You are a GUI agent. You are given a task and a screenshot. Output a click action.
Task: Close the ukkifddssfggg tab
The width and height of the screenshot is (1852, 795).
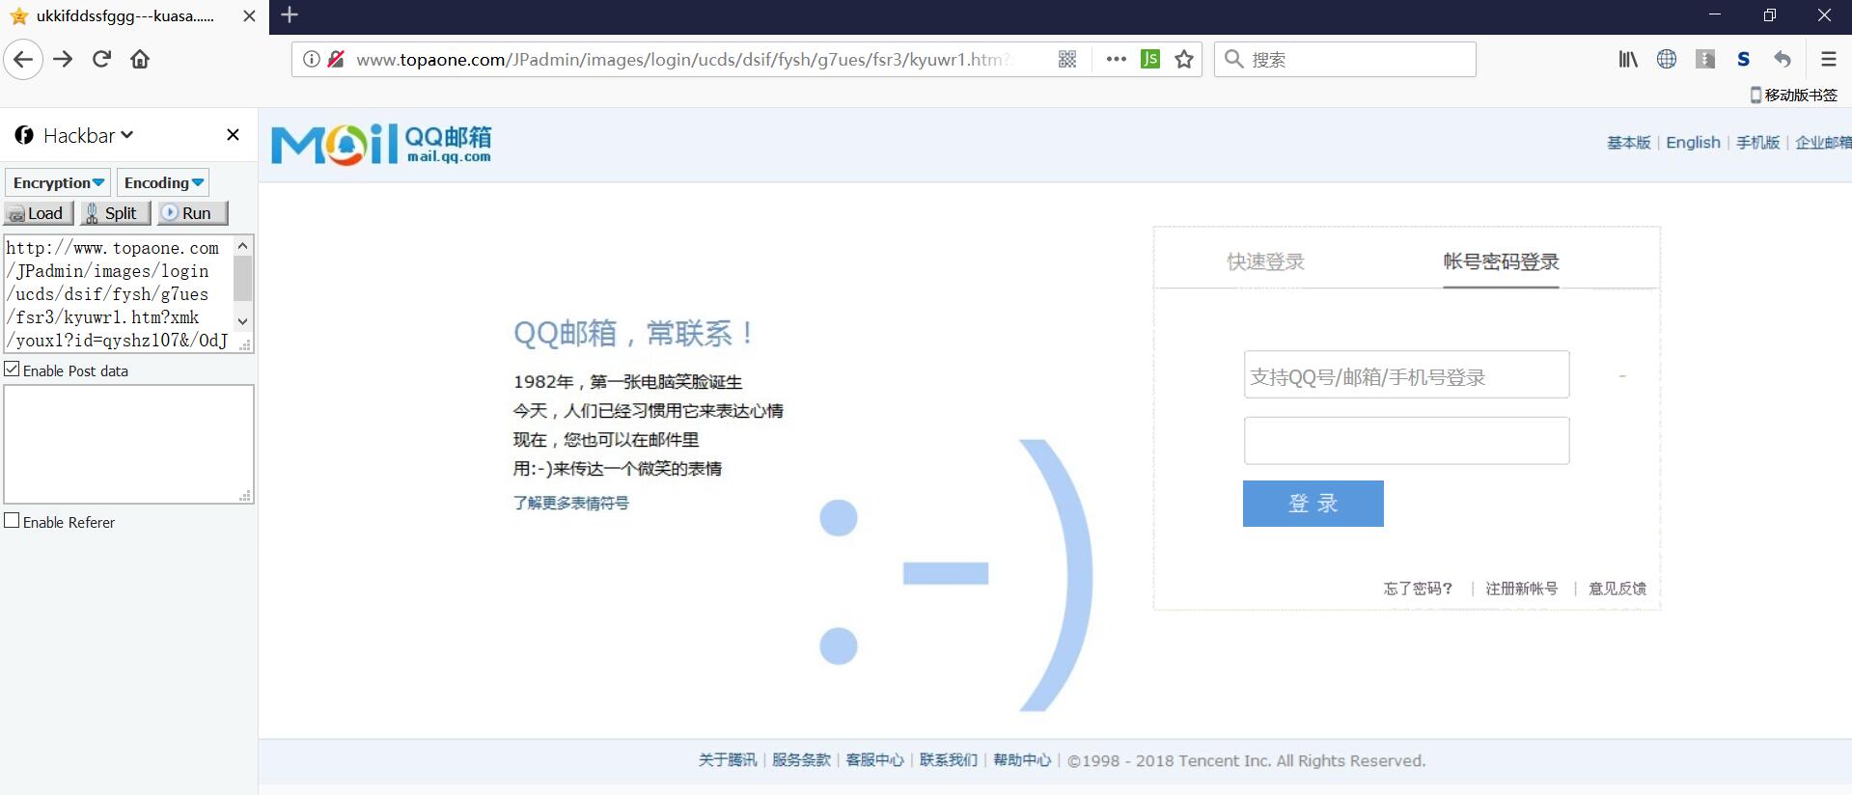[x=249, y=16]
